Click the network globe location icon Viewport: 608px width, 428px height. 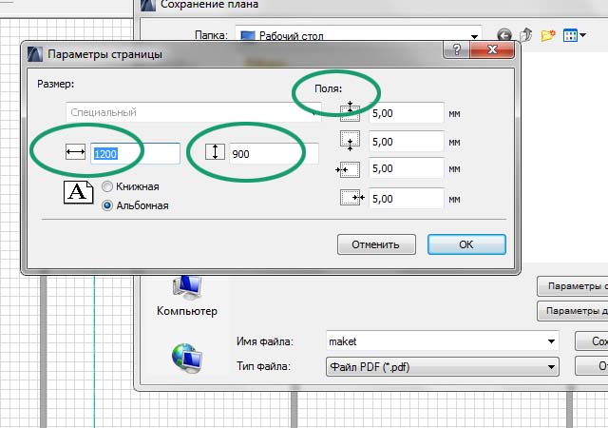pyautogui.click(x=186, y=357)
